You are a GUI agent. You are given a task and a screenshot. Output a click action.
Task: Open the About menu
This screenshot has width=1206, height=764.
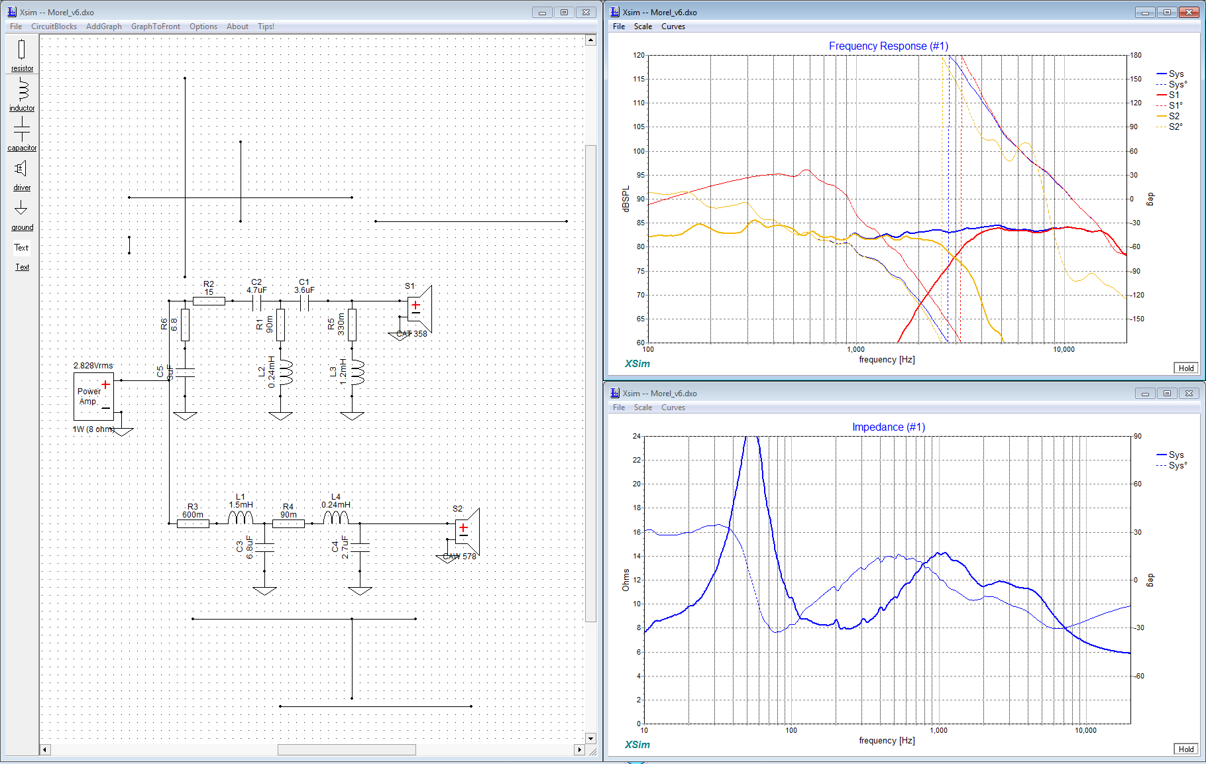pyautogui.click(x=237, y=27)
